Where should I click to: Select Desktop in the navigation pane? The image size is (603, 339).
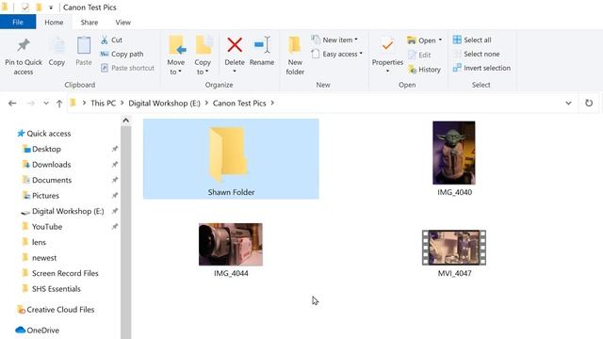pos(41,149)
